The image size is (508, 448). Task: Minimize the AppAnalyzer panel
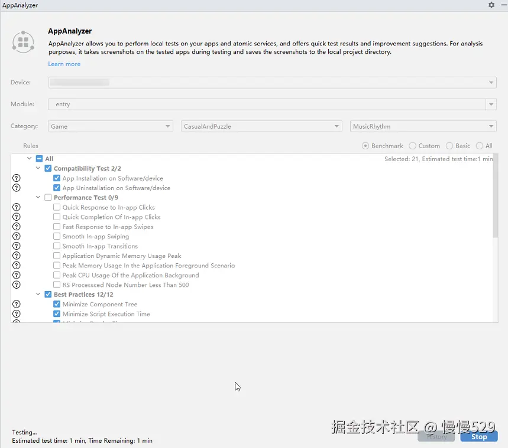(504, 5)
